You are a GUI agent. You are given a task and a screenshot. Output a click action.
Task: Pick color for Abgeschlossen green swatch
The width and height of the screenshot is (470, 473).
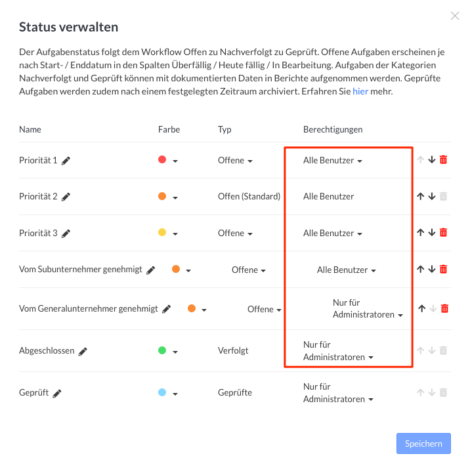[168, 351]
